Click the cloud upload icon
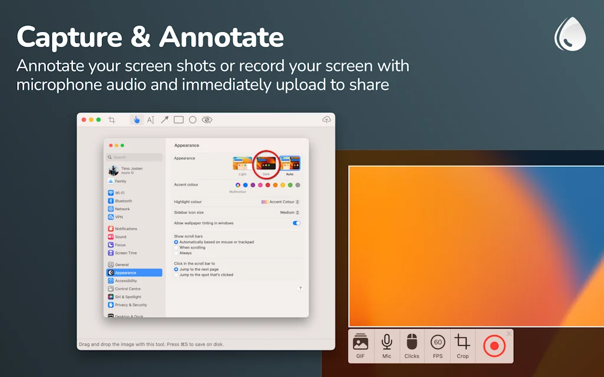The image size is (604, 377). (326, 120)
